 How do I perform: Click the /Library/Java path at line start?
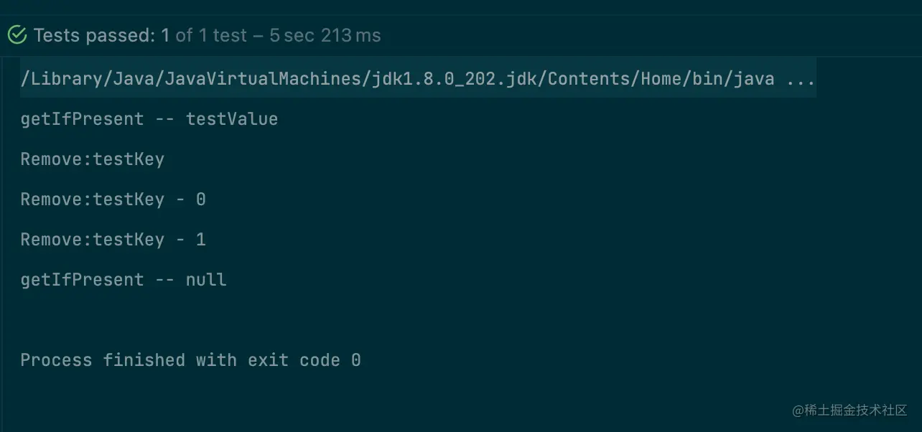(65, 79)
